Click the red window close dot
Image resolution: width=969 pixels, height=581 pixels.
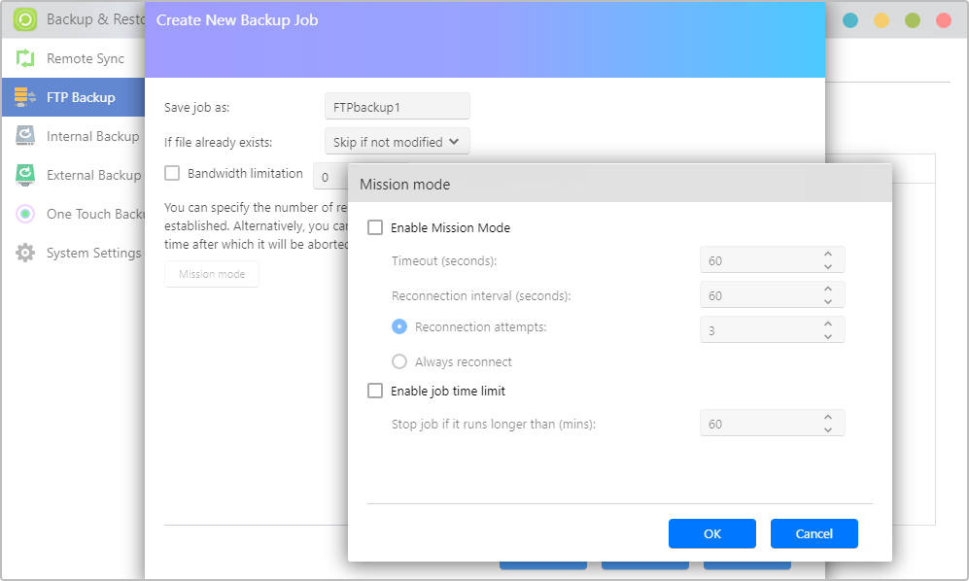point(943,20)
